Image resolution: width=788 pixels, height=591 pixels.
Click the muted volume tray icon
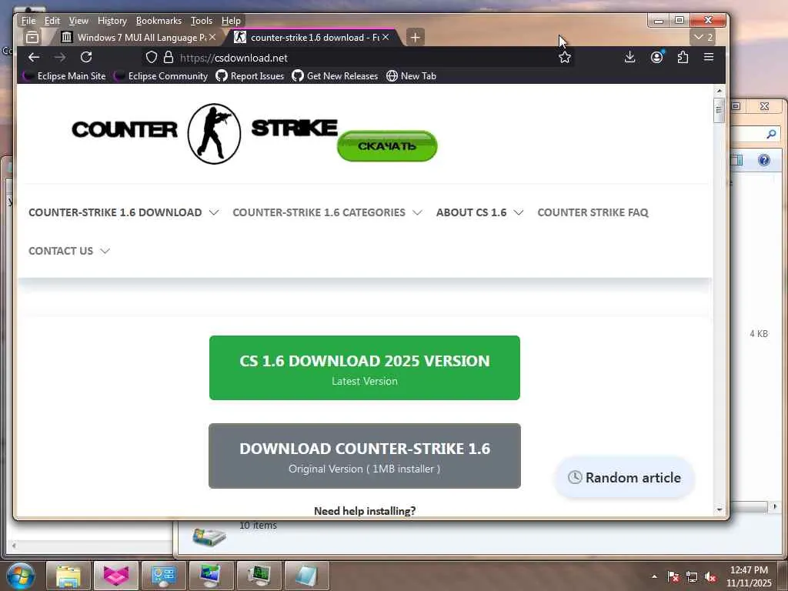click(x=710, y=577)
